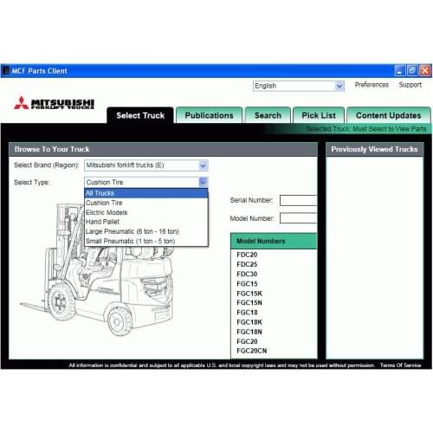This screenshot has width=433, height=433.
Task: Pick Electric Models from the type list
Action: click(x=146, y=212)
